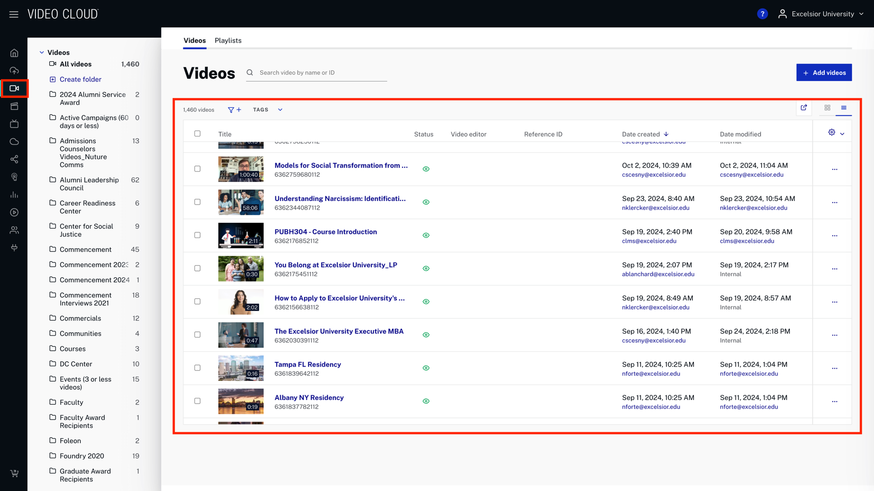
Task: Open actions menu for Executive MBA video
Action: 834,335
